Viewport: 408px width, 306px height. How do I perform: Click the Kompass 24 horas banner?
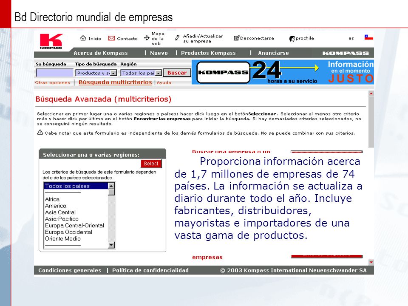coord(283,72)
